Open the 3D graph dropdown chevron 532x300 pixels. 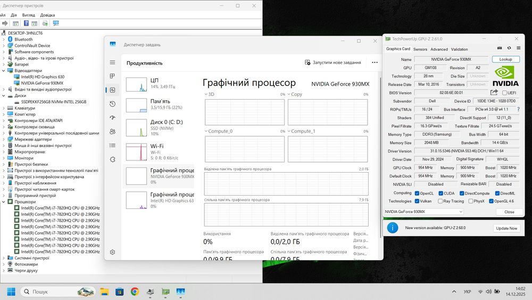tap(205, 94)
